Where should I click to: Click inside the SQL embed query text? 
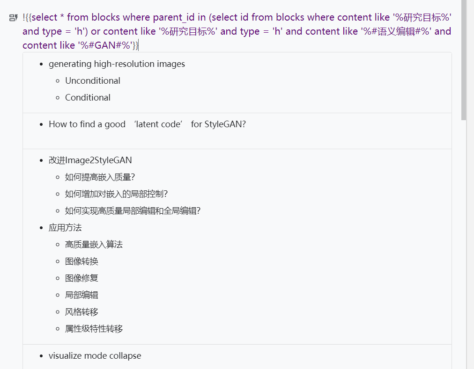234,31
